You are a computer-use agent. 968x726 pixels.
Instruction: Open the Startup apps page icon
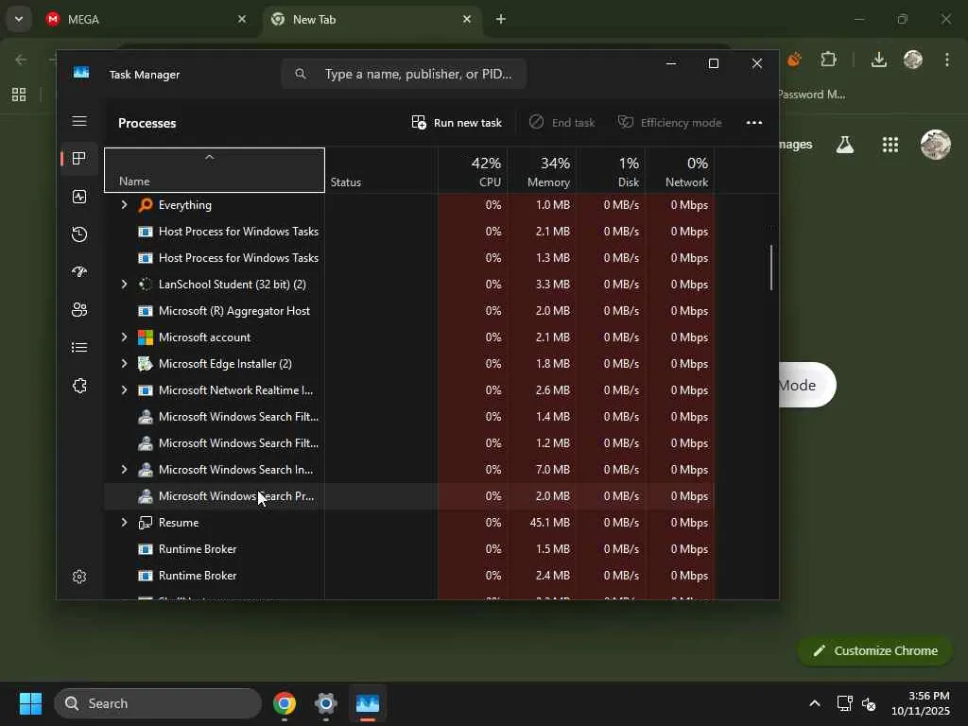79,271
